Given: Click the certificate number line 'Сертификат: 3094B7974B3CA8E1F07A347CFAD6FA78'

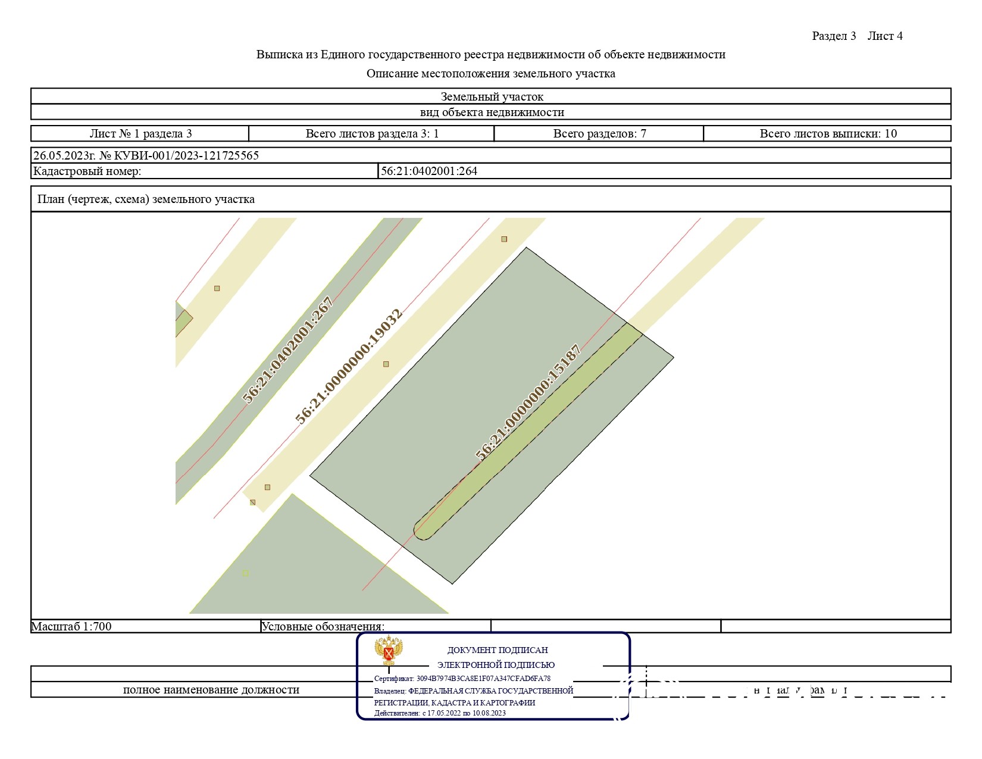Looking at the screenshot, I should [462, 678].
